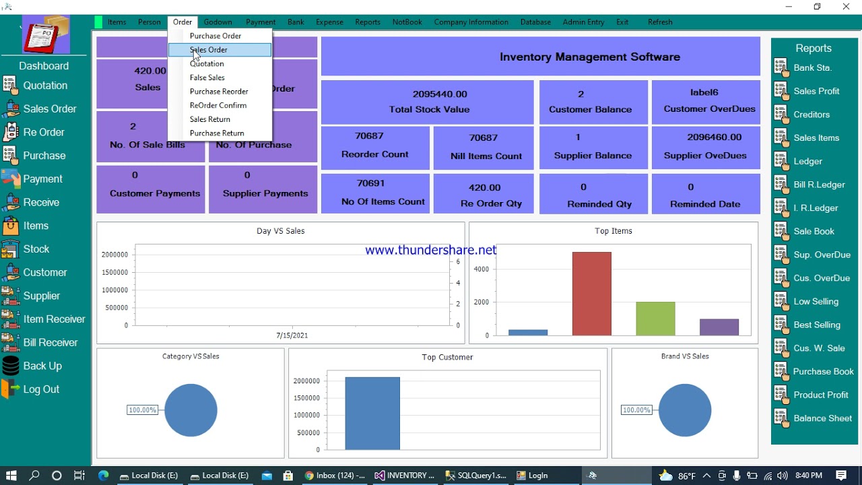
Task: Open the Items sidebar icon
Action: coord(10,226)
